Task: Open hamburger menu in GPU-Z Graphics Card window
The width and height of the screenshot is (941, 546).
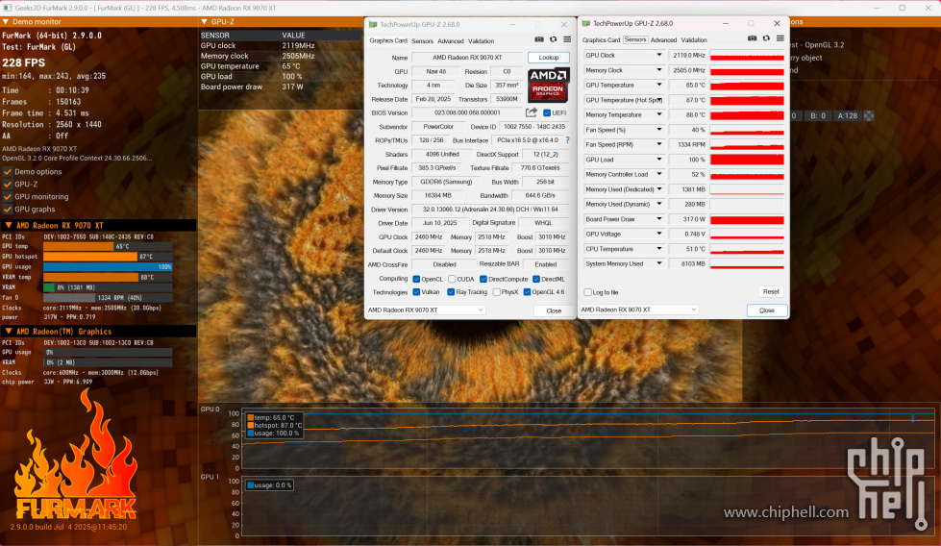Action: pos(566,39)
